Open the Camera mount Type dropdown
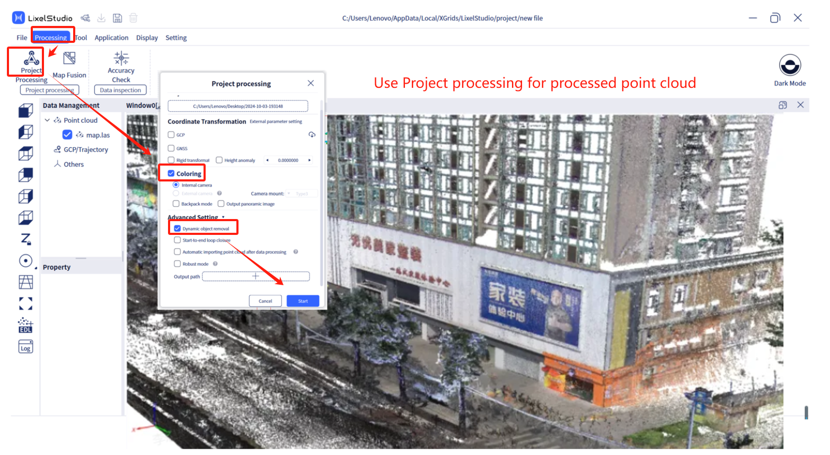This screenshot has width=830, height=455. click(x=302, y=194)
